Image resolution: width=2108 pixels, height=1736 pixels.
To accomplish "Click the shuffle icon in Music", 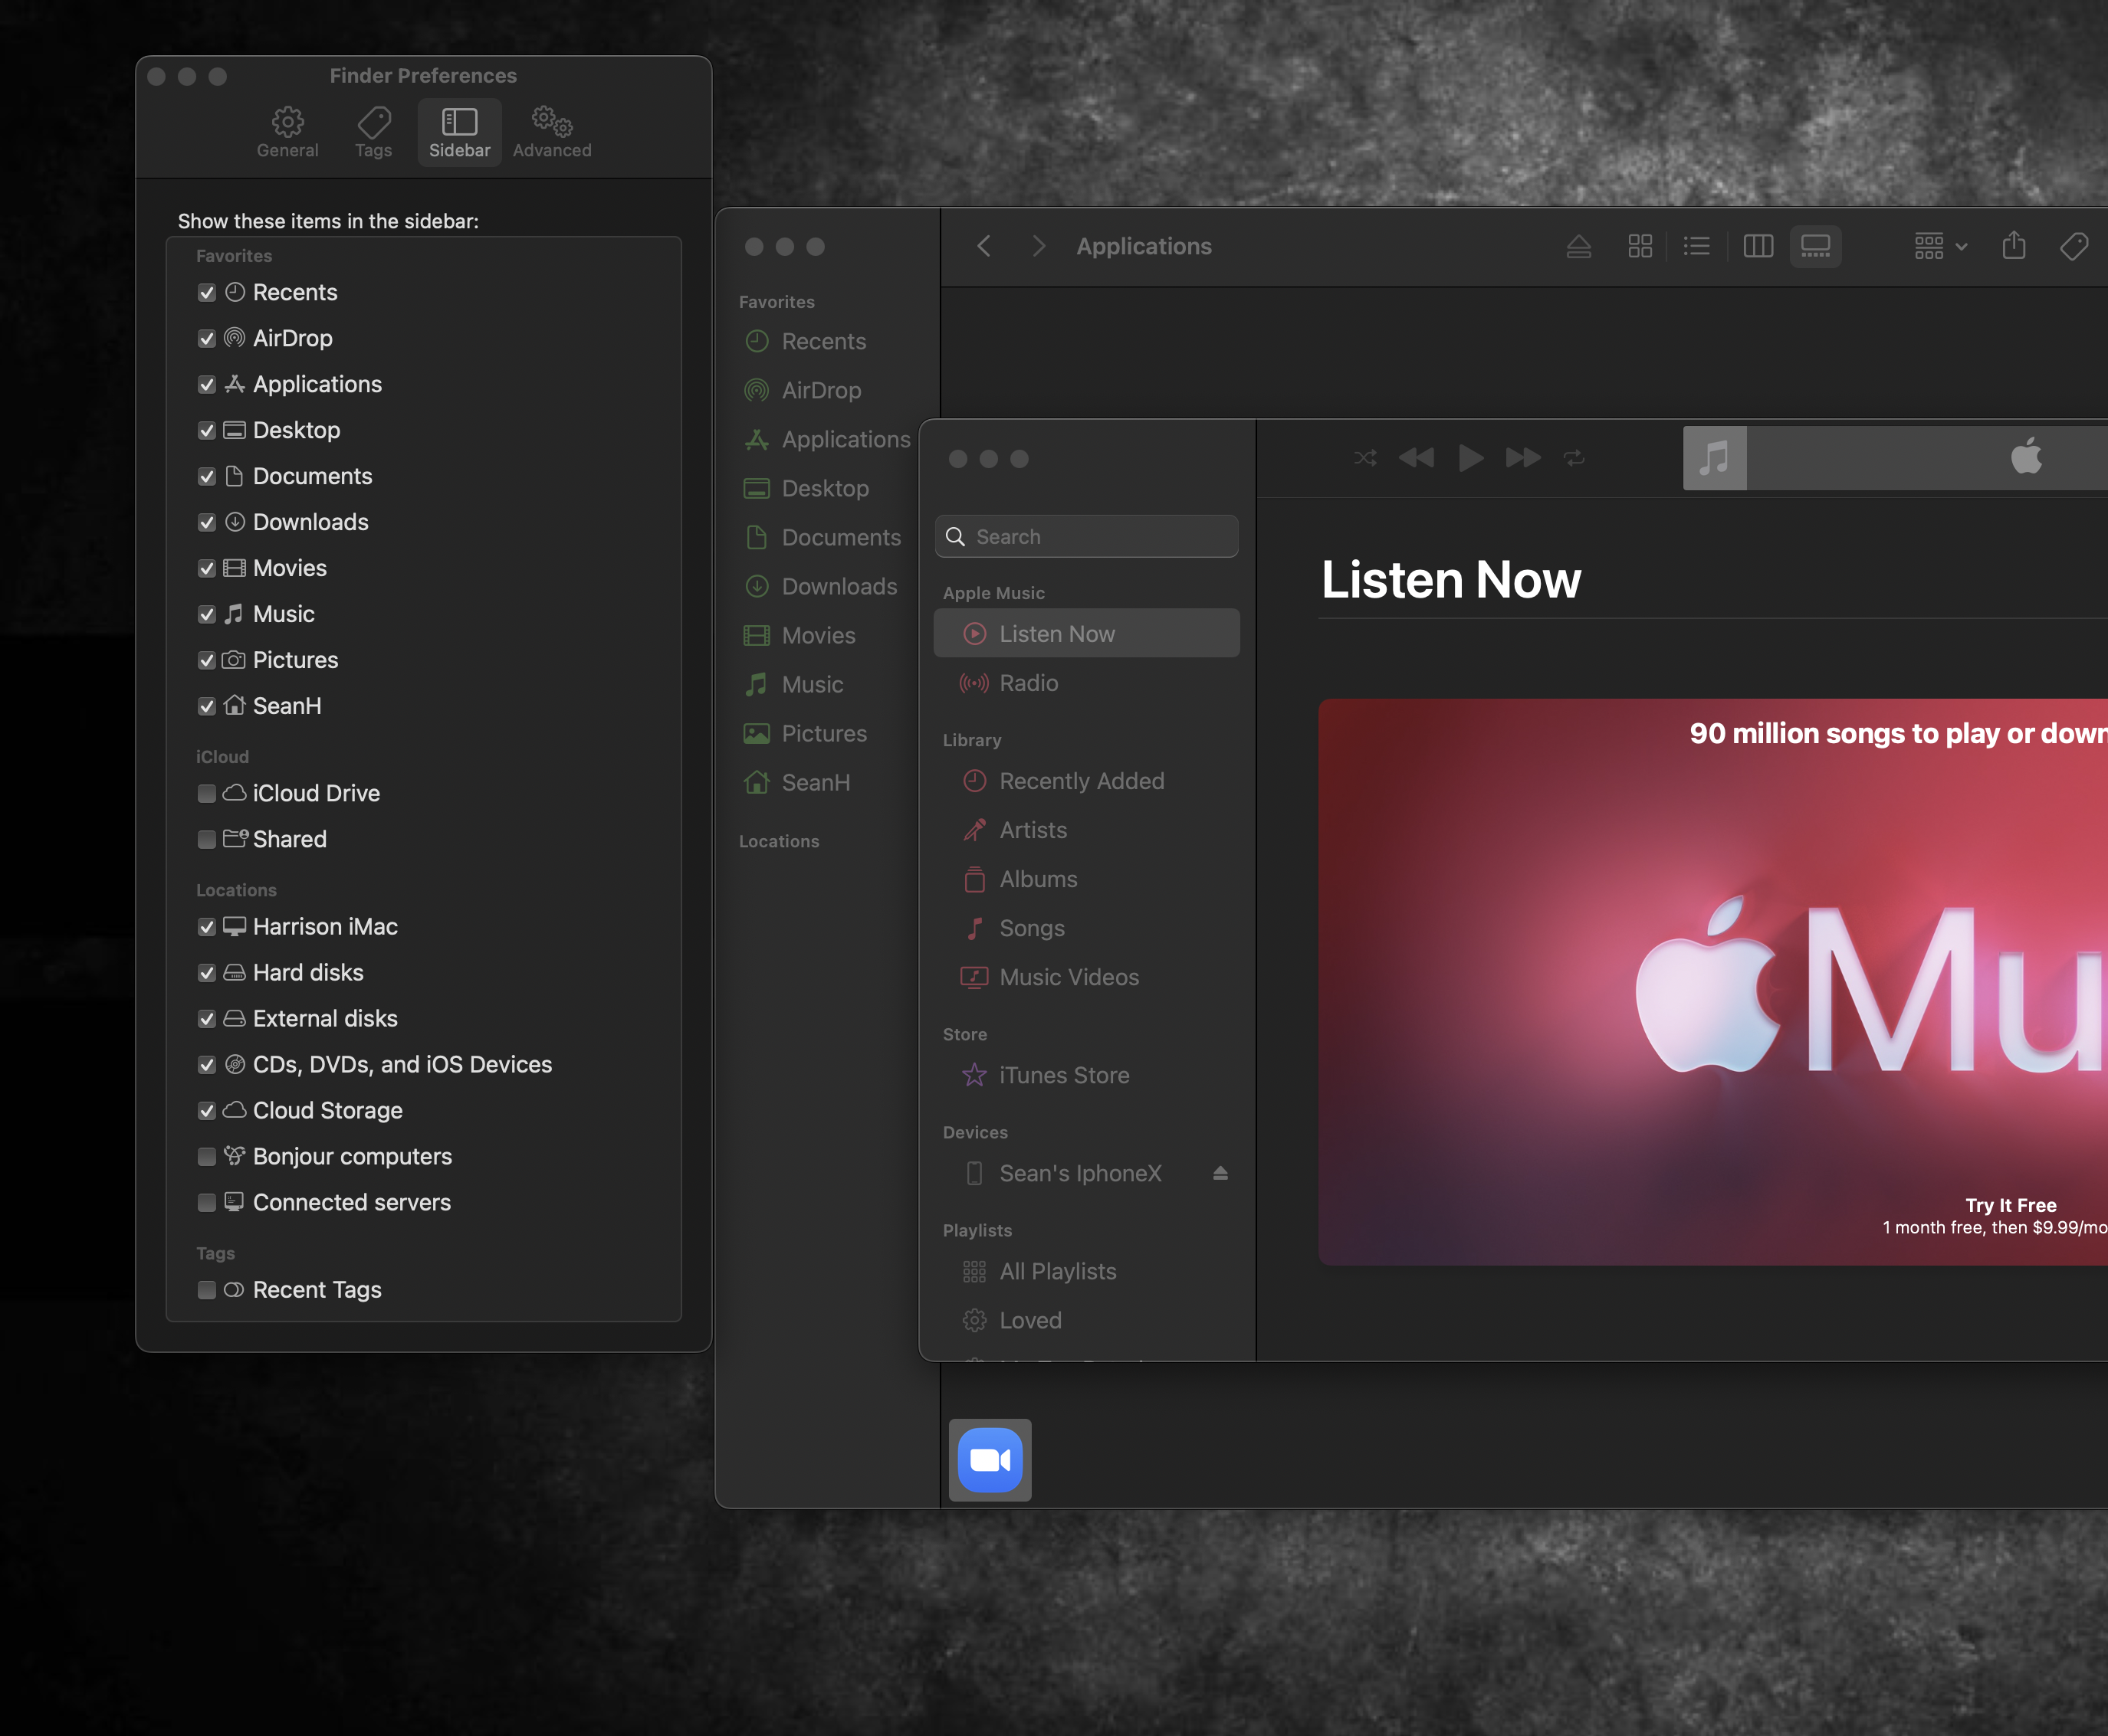I will pyautogui.click(x=1364, y=458).
